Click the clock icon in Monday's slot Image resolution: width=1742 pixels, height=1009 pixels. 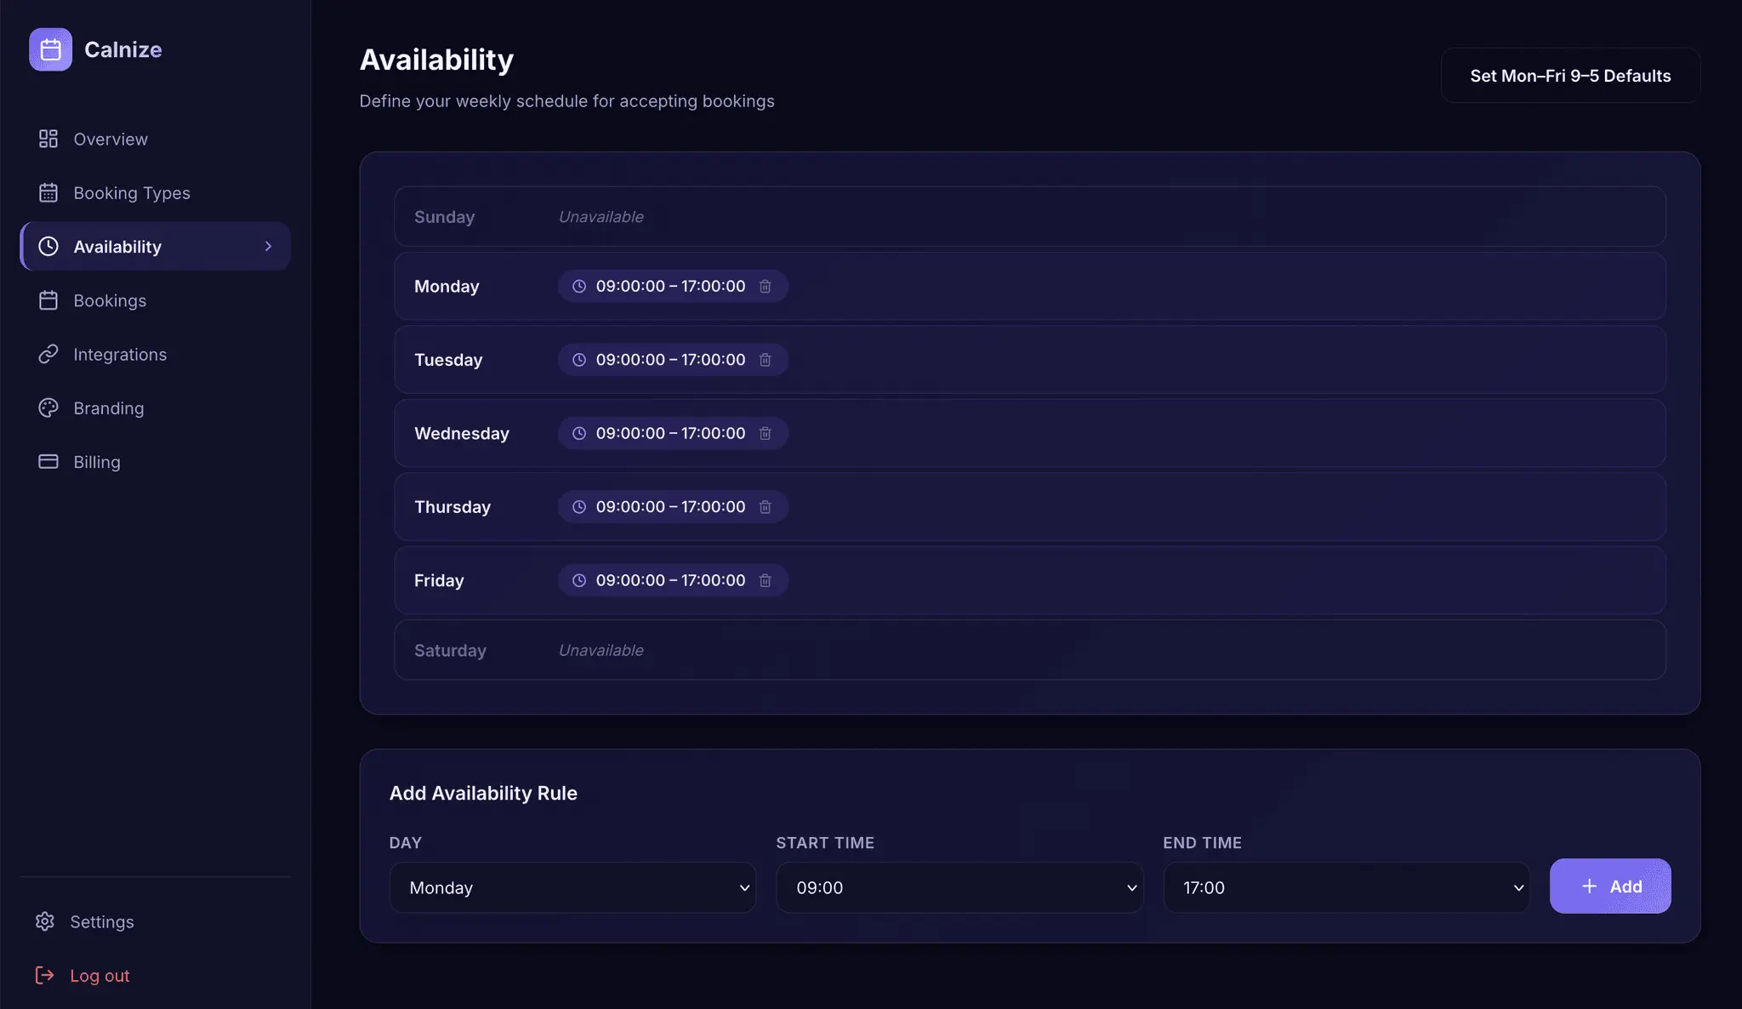coord(579,286)
